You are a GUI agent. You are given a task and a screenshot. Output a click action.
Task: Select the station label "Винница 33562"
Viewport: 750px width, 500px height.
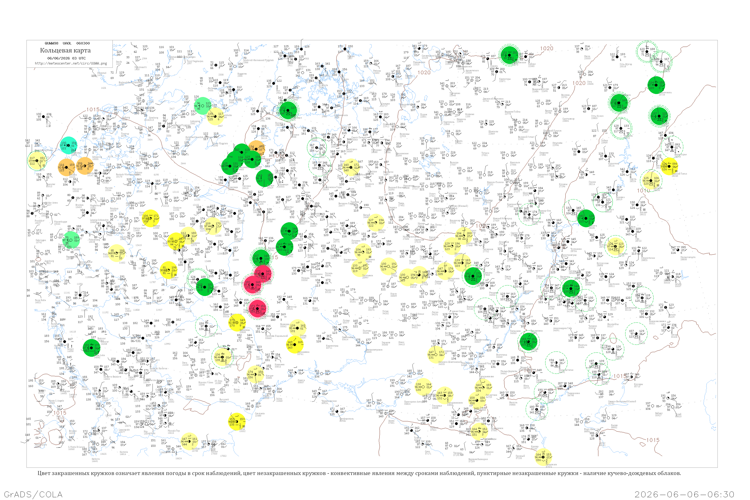[284, 325]
